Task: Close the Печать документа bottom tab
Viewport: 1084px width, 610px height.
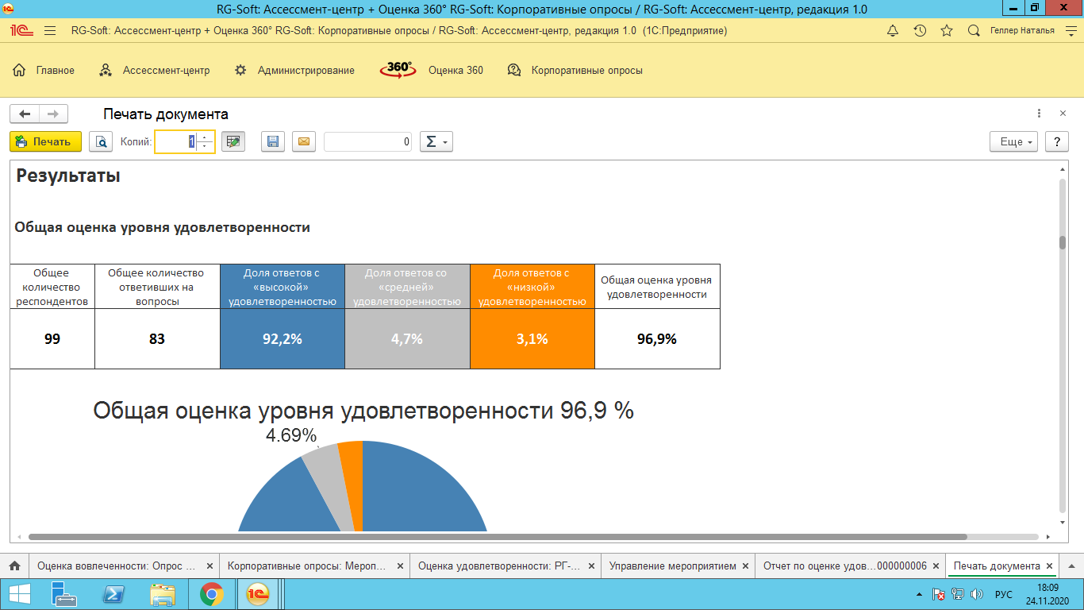Action: pos(1050,566)
